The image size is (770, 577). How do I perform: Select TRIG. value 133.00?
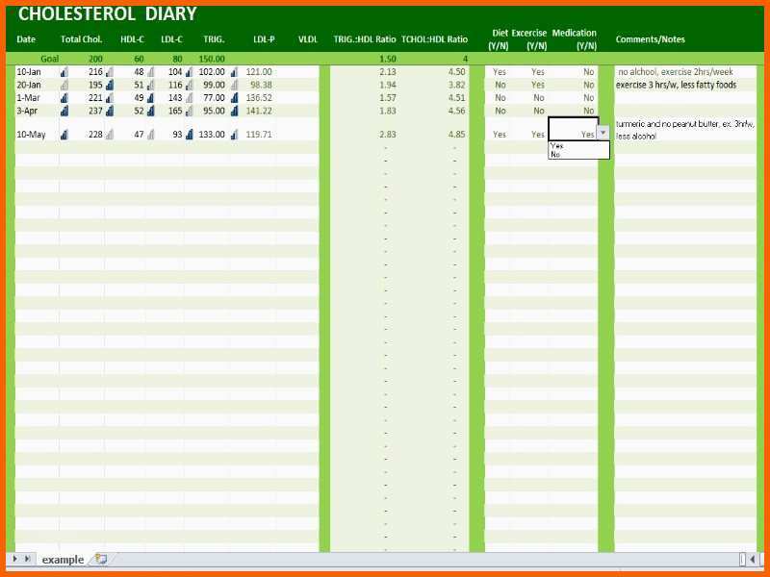[212, 135]
